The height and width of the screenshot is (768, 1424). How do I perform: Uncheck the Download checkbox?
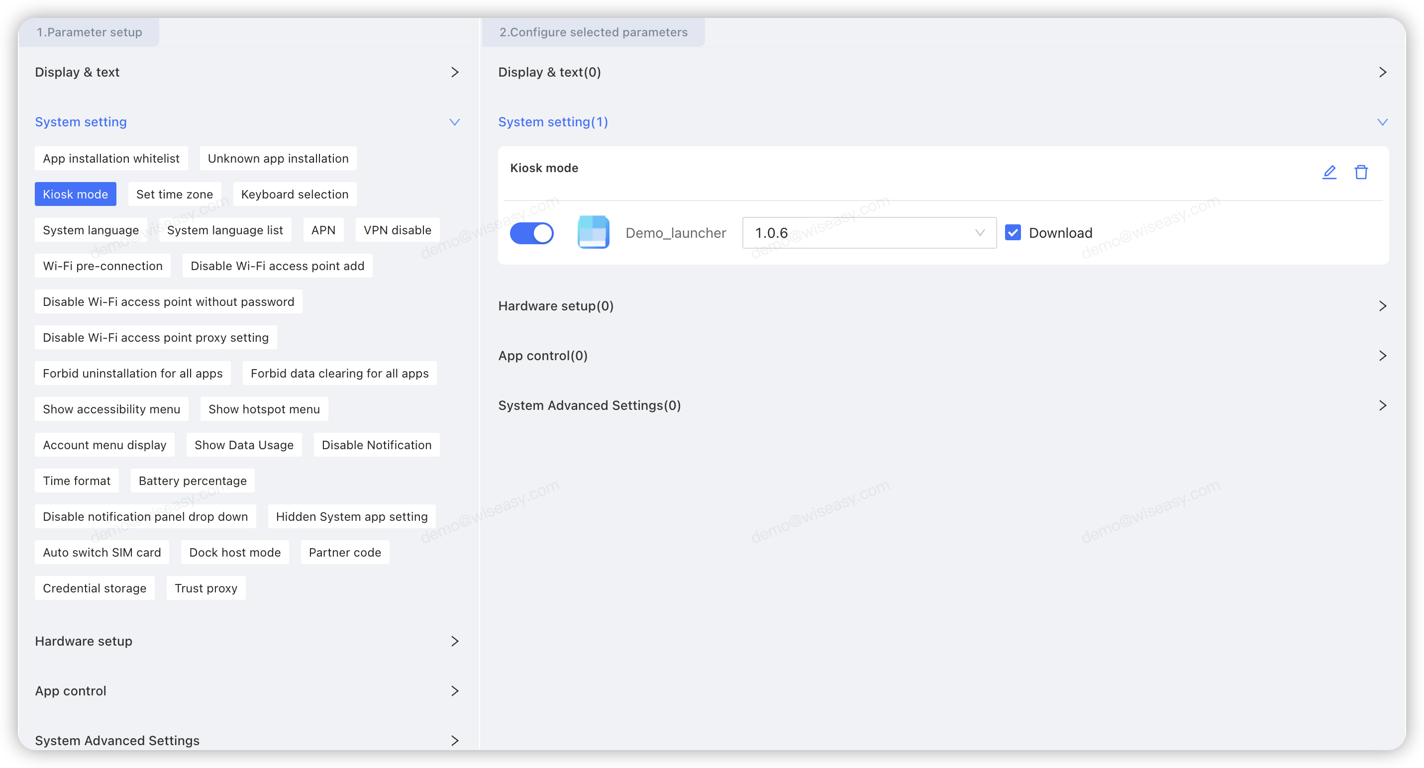coord(1013,233)
